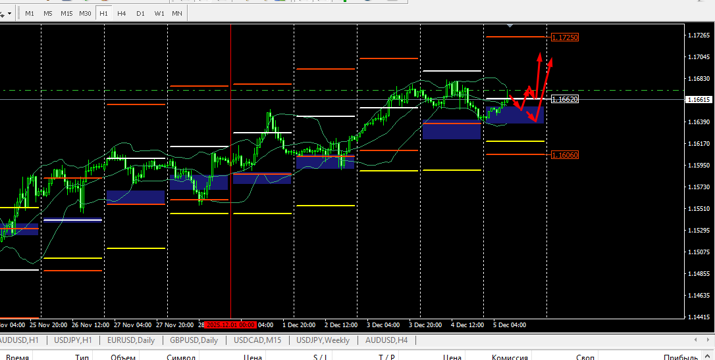
Task: Click 1.15075 on the price scale
Action: point(699,252)
